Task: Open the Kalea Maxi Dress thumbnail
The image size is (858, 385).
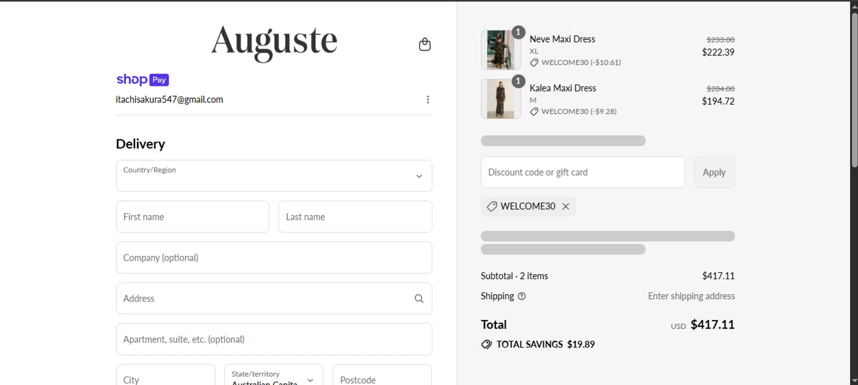Action: 501,99
